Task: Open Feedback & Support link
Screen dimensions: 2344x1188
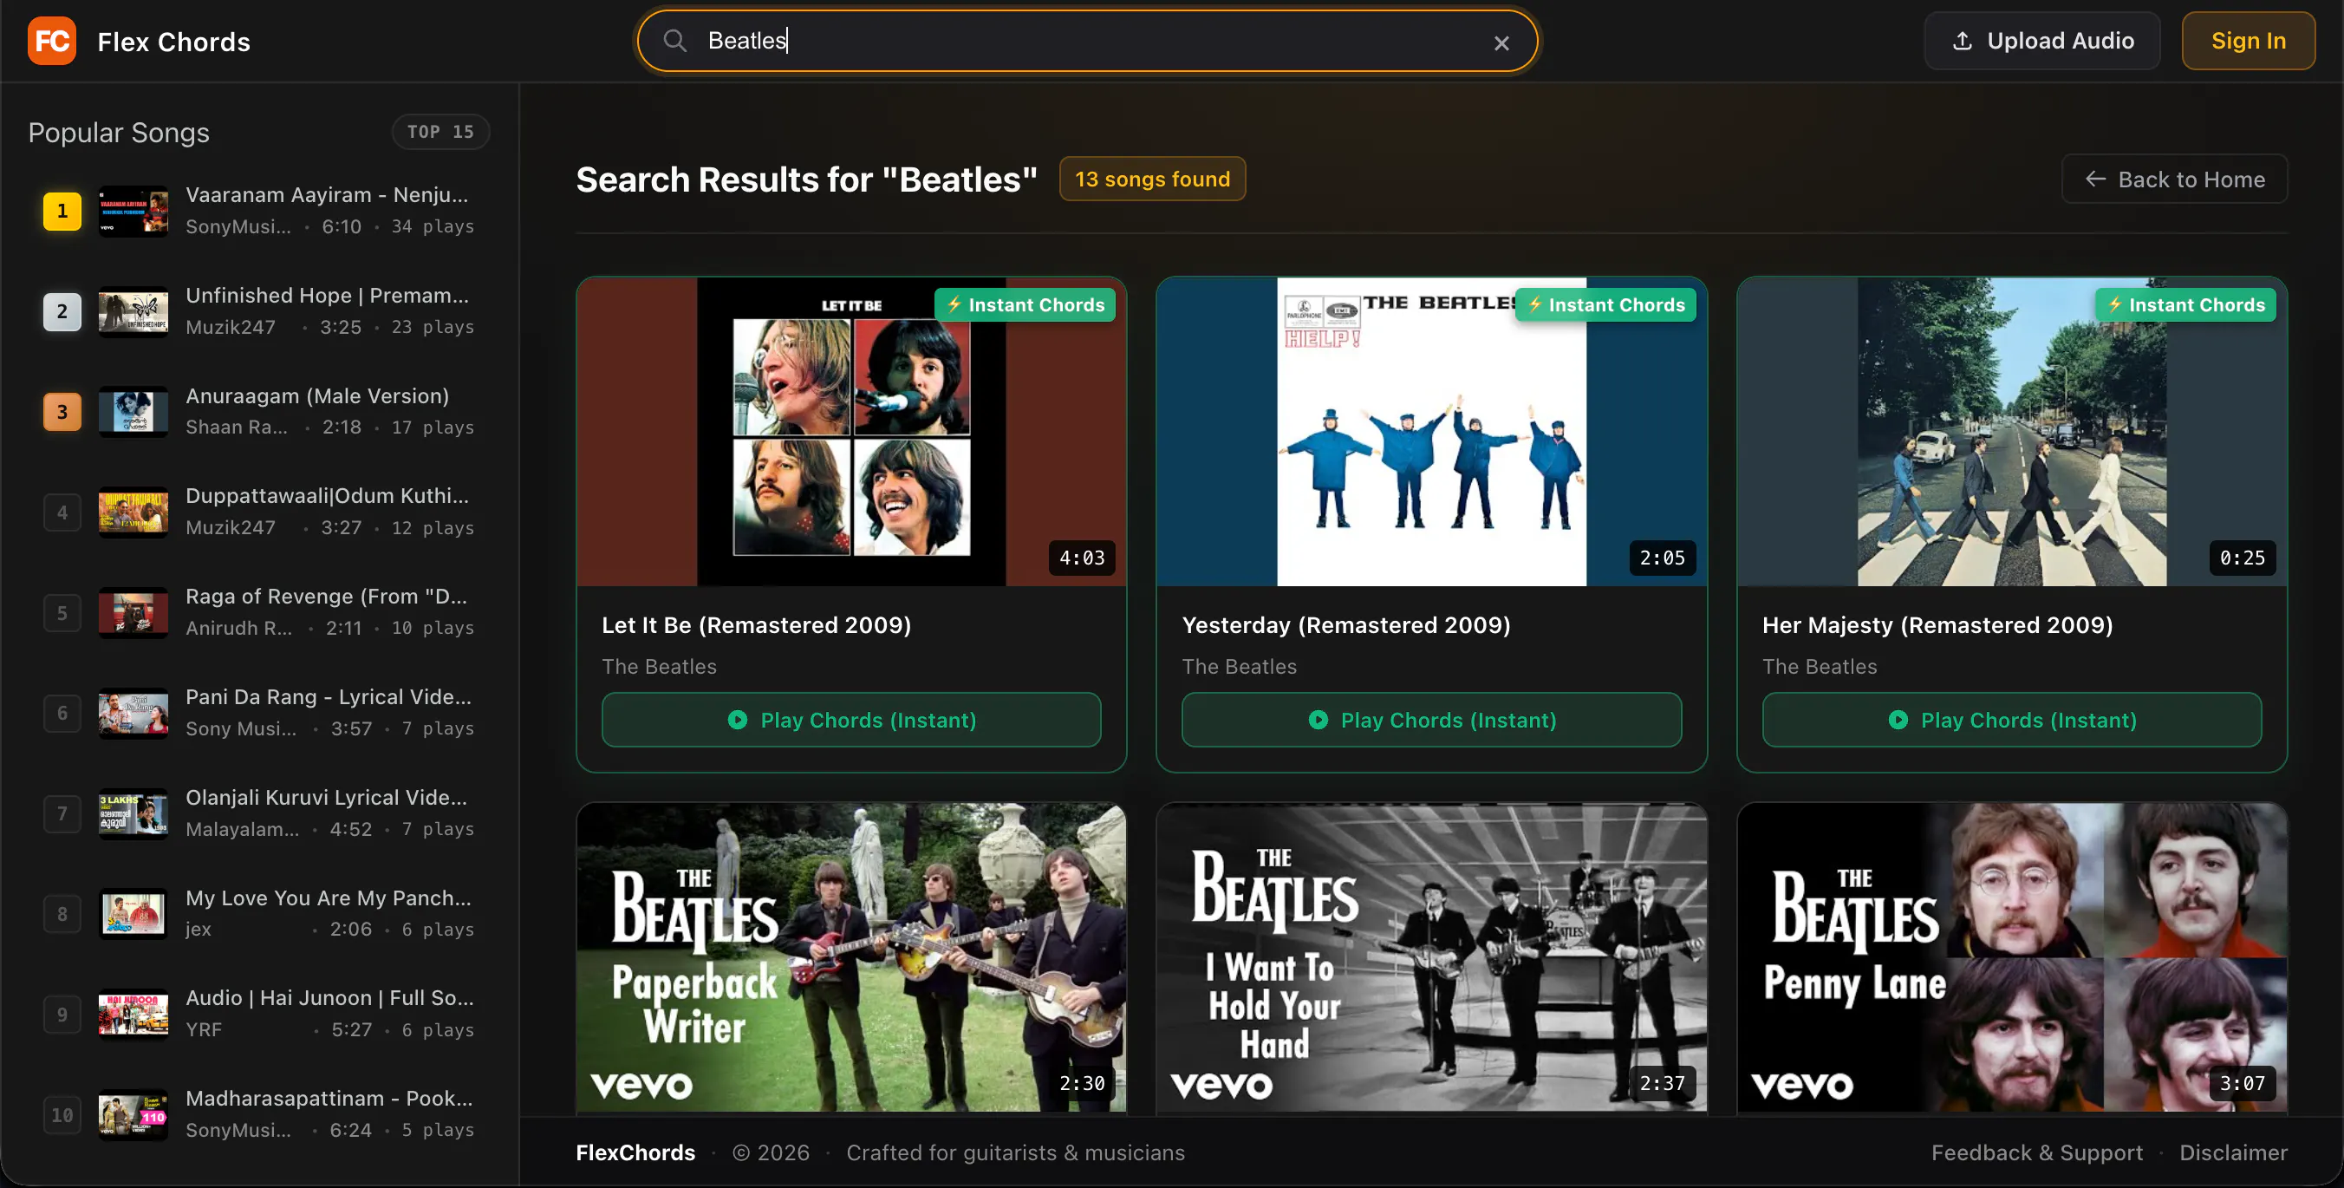Action: coord(2036,1152)
